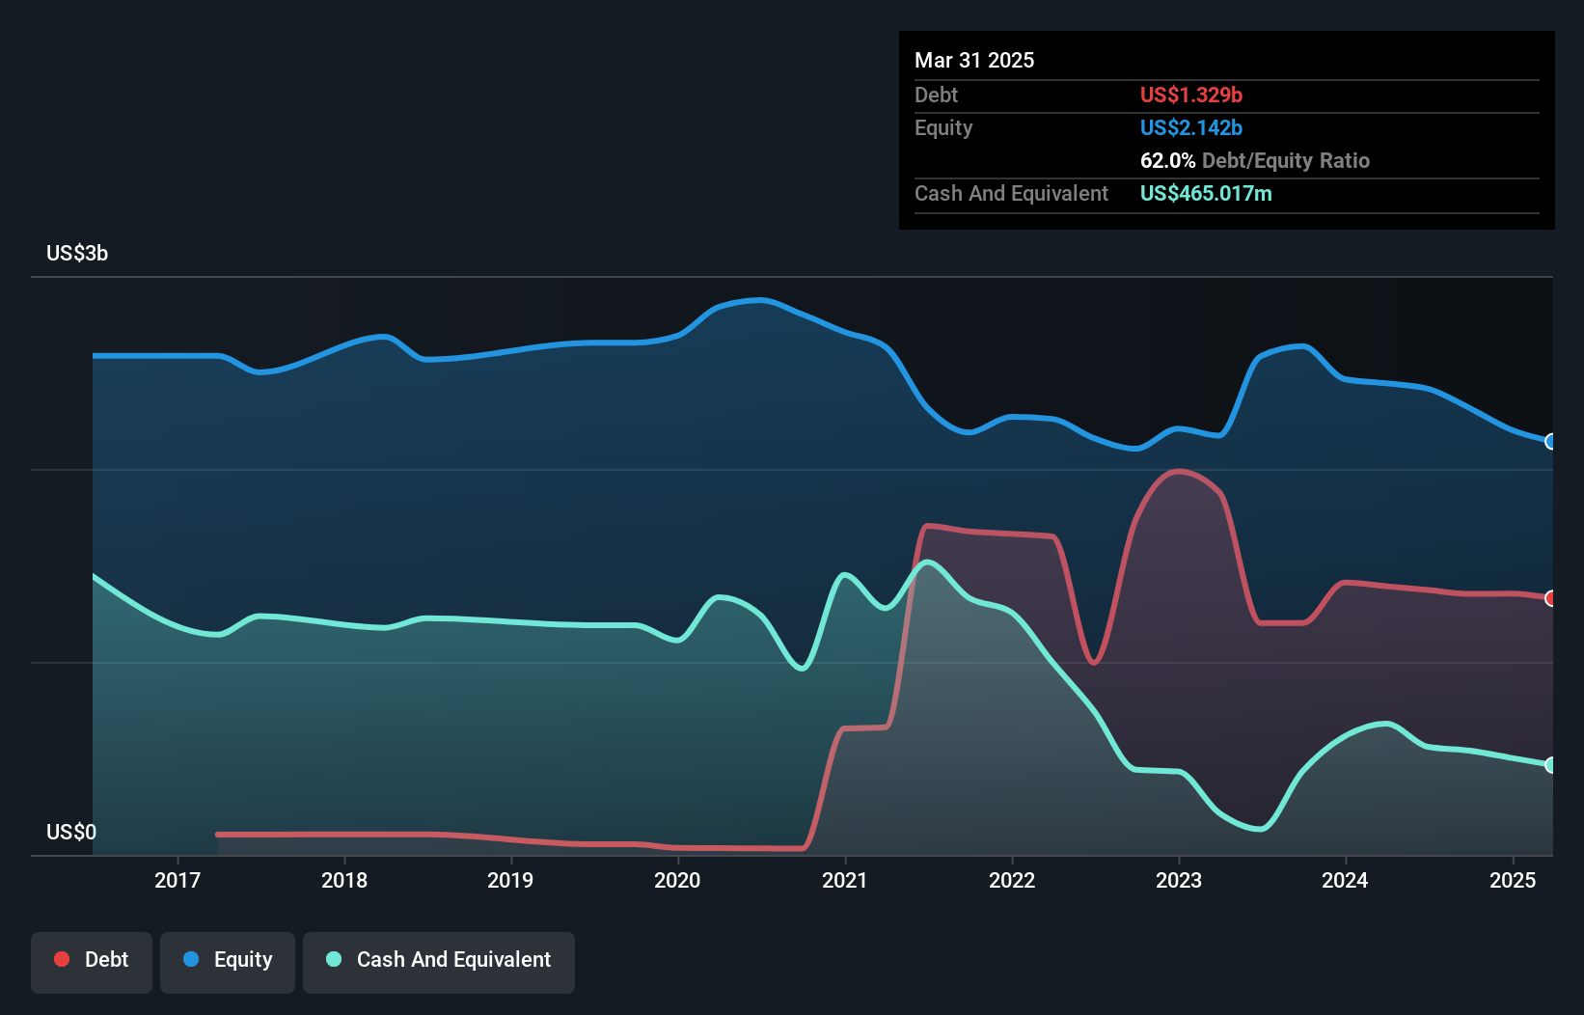Click the 2020 x-axis label
The image size is (1584, 1015).
tap(677, 880)
